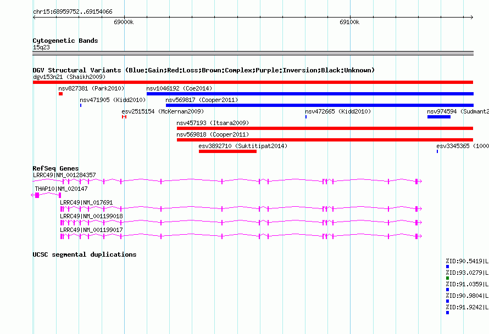489x334 pixels.
Task: Open the esv3892710 (Suktitipat2014) label
Action: click(243, 146)
